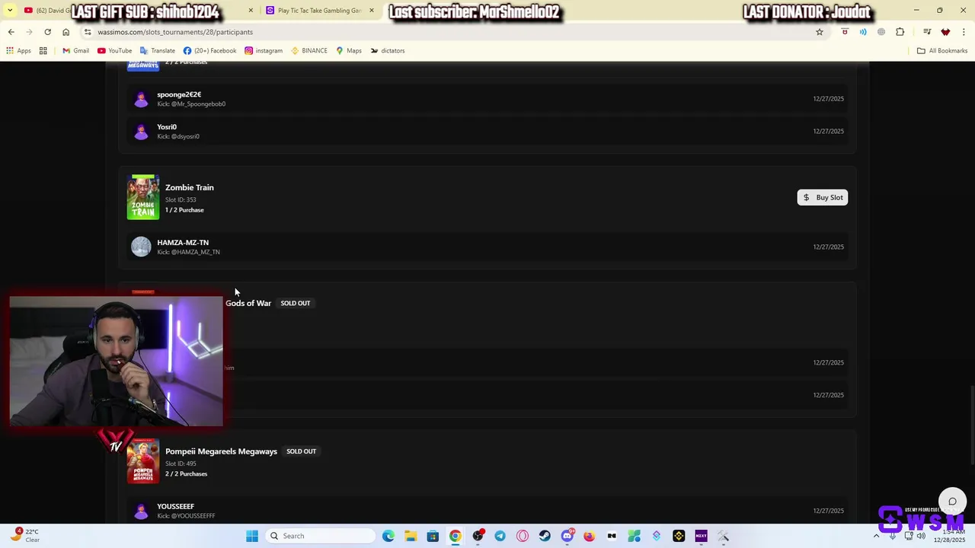Viewport: 975px width, 548px height.
Task: Open File Explorer from the taskbar
Action: [x=411, y=536]
